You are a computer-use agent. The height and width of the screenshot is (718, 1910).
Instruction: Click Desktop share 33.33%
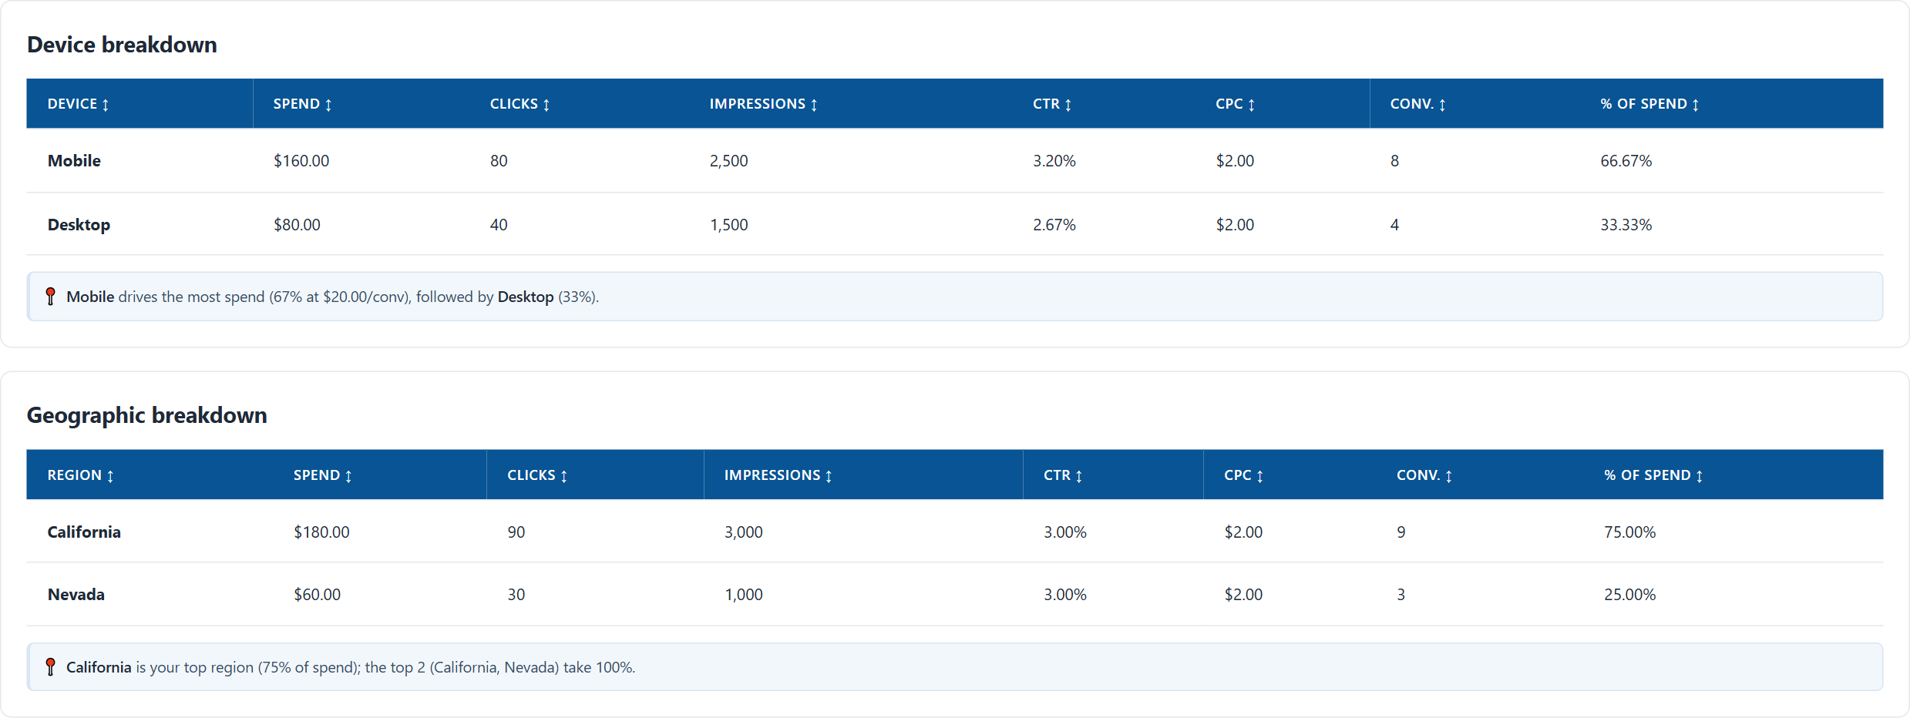[x=1626, y=225]
